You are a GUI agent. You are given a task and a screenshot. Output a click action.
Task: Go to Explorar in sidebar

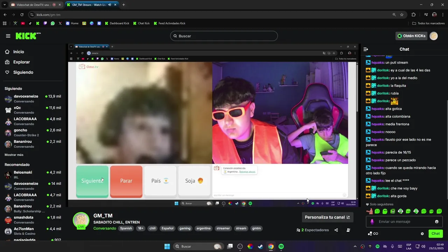(x=17, y=62)
